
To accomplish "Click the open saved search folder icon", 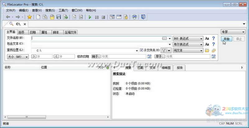I will [52, 17].
